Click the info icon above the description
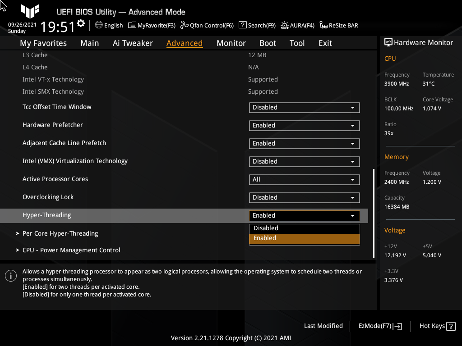The width and height of the screenshot is (462, 346). [x=10, y=275]
